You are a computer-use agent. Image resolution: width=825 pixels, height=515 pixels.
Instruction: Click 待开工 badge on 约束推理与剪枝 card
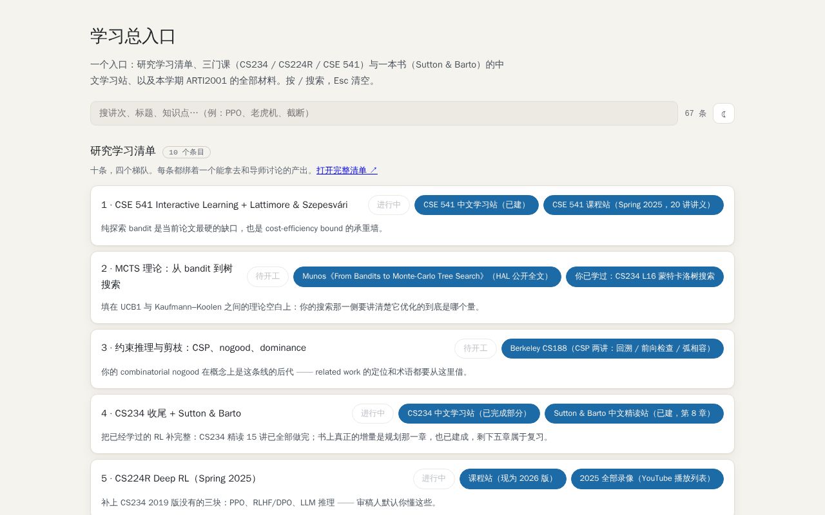(476, 348)
